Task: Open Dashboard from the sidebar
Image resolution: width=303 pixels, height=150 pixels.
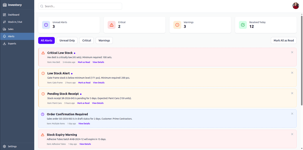Action: (x=13, y=15)
